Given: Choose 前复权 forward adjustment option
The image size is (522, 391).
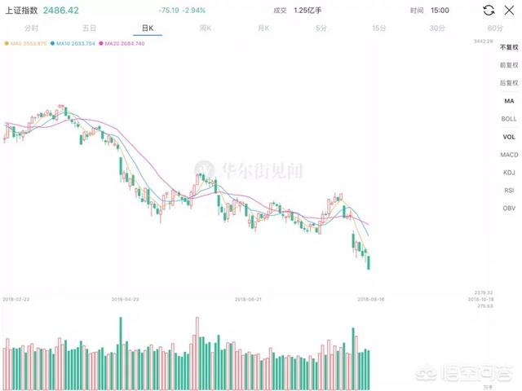Looking at the screenshot, I should (x=509, y=65).
